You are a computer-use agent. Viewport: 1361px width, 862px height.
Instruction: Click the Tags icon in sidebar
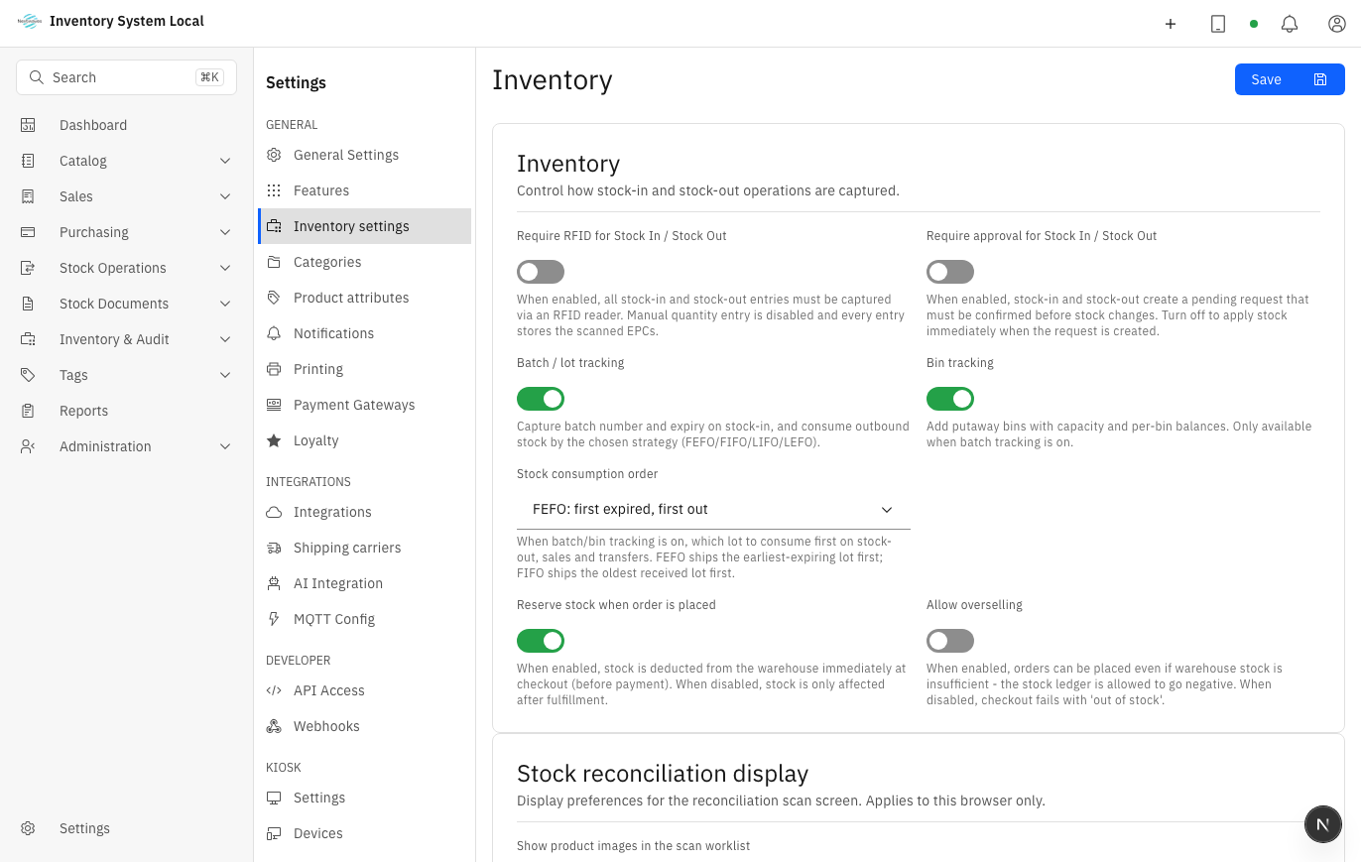coord(28,375)
